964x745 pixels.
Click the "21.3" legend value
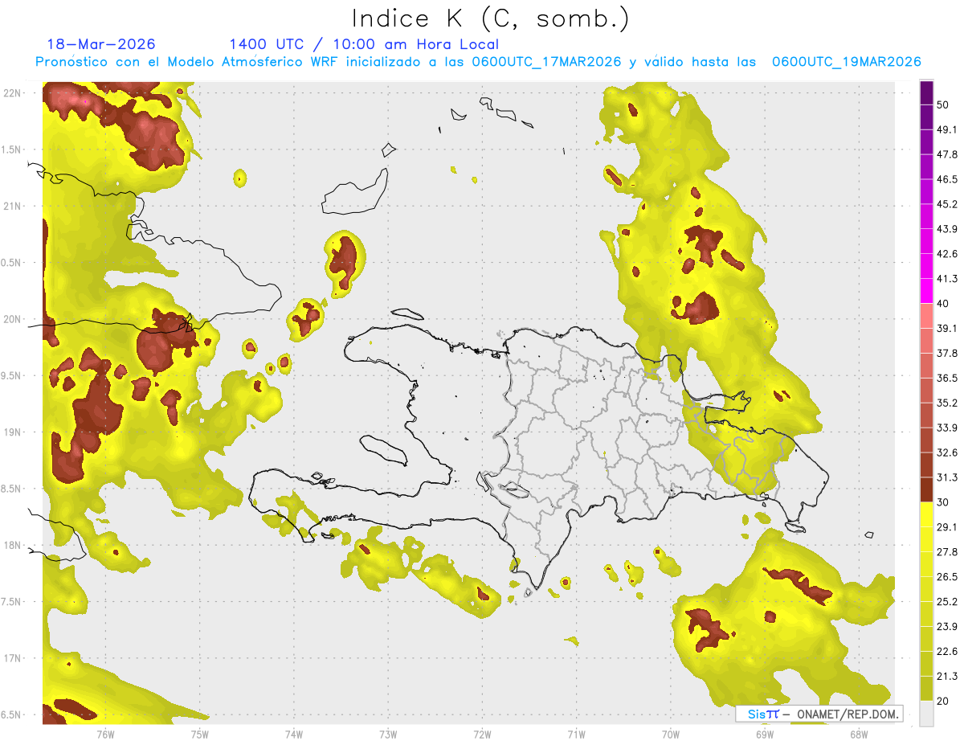tap(947, 676)
